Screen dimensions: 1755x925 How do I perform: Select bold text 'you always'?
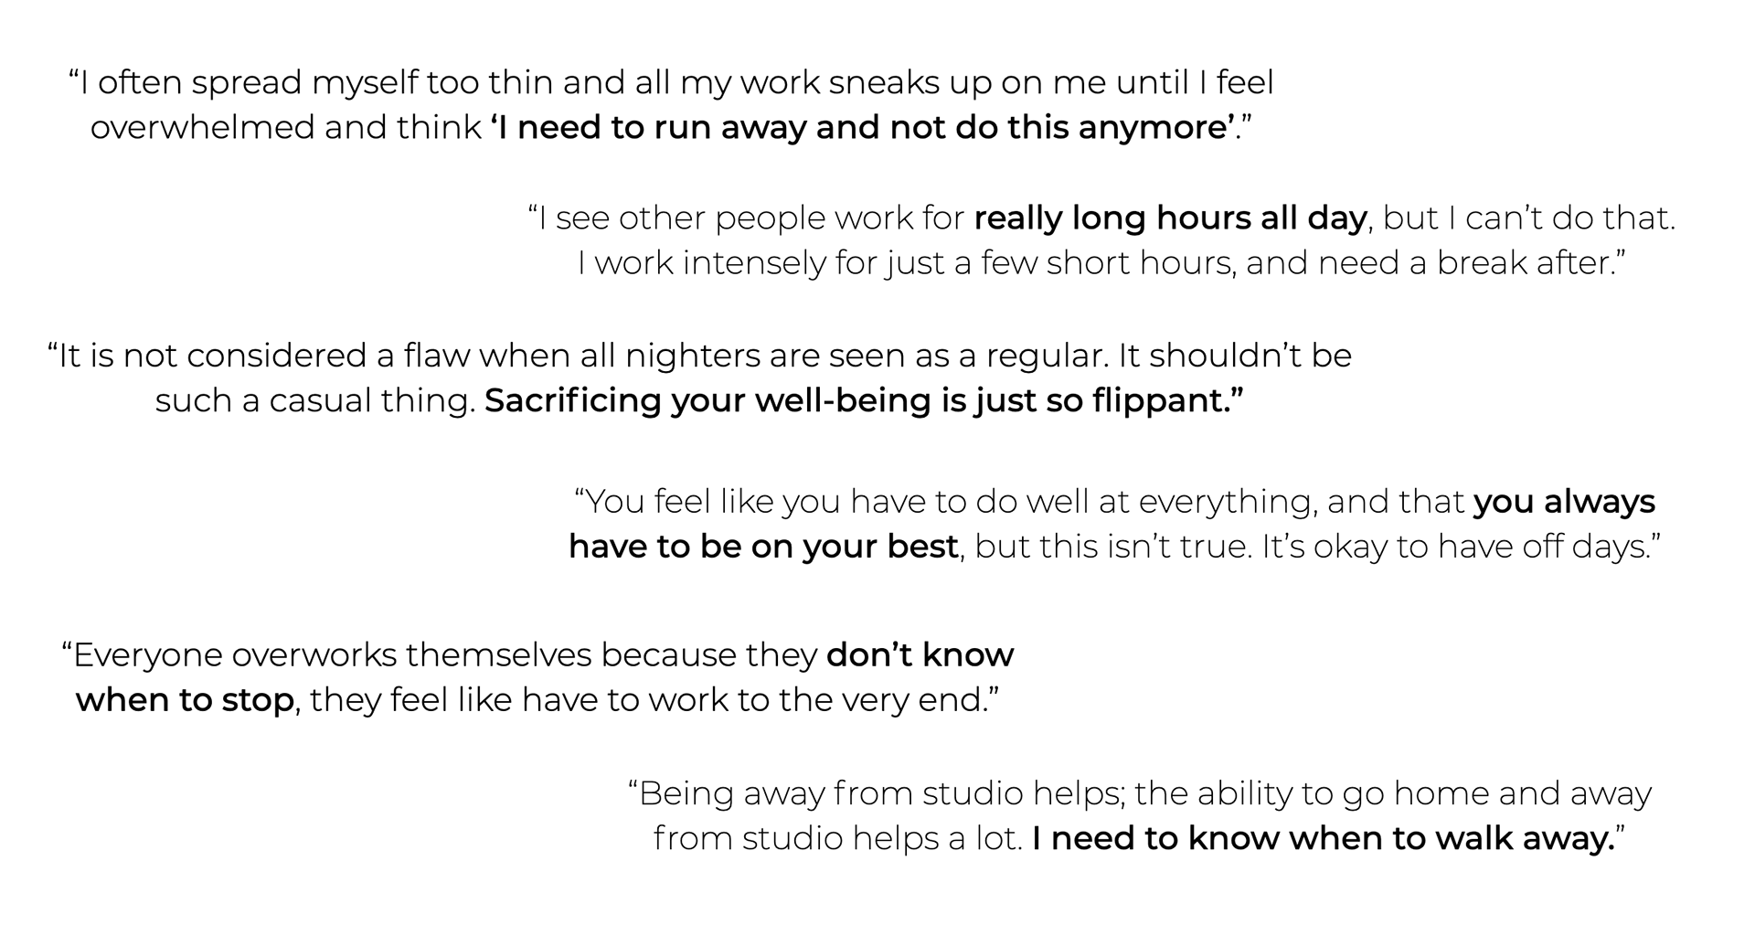tap(1564, 502)
